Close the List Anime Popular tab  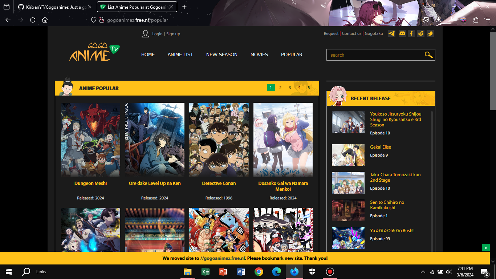tap(171, 7)
